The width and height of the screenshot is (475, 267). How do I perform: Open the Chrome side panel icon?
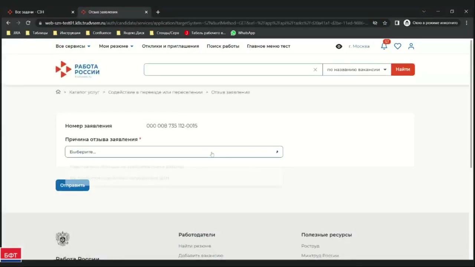(x=397, y=23)
